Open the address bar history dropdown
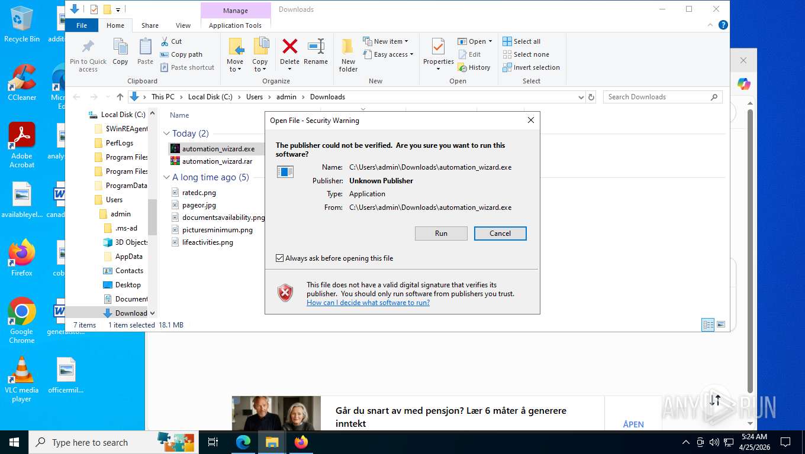This screenshot has width=805, height=454. [581, 97]
